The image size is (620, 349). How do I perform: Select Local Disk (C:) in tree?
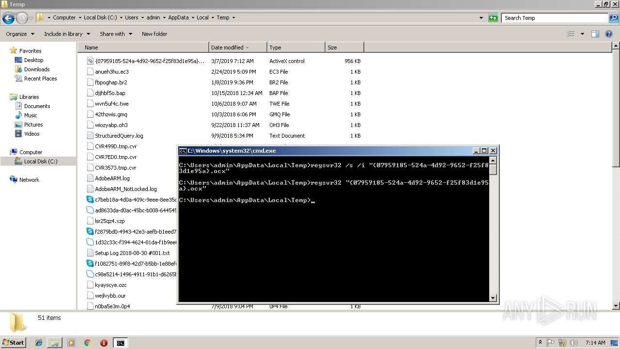(41, 161)
